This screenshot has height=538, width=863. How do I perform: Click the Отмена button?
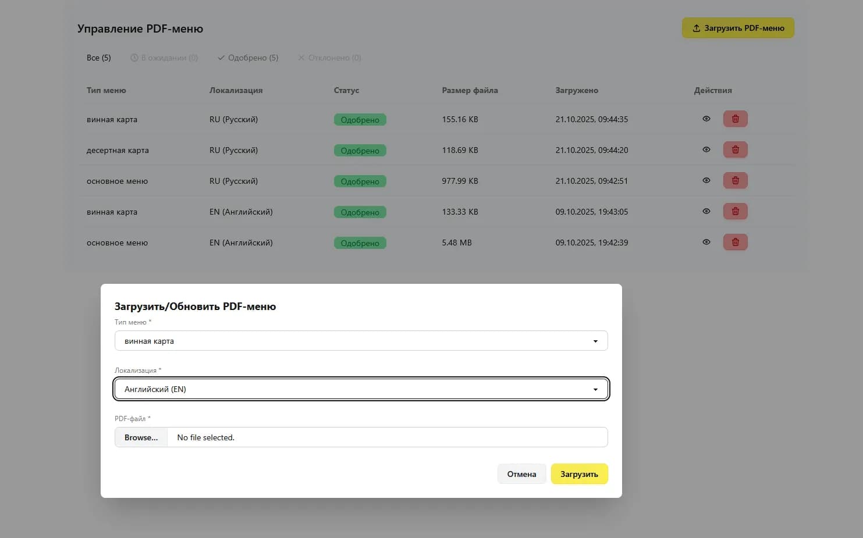[x=521, y=473]
